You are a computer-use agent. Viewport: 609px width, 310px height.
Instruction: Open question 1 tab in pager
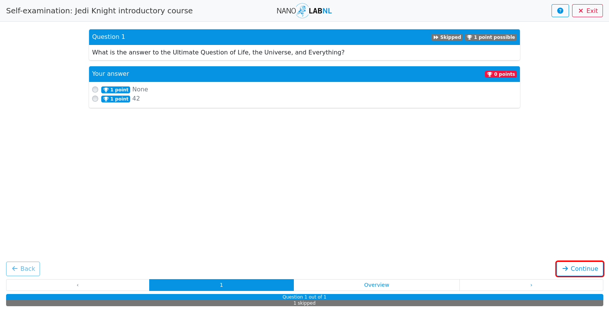pos(222,285)
